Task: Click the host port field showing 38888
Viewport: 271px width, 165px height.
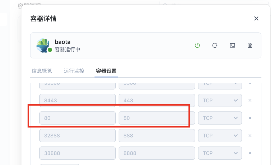Action: 78,153
